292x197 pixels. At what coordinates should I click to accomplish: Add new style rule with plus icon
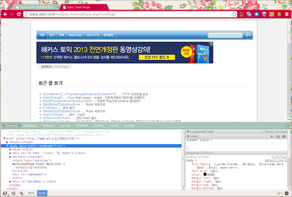click(x=272, y=136)
